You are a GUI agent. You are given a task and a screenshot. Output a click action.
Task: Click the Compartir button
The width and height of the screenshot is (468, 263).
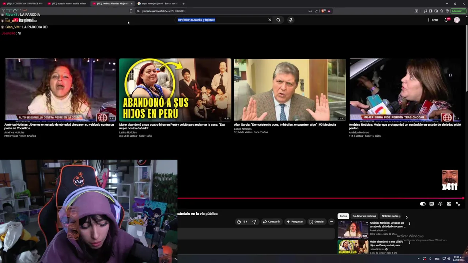271,221
